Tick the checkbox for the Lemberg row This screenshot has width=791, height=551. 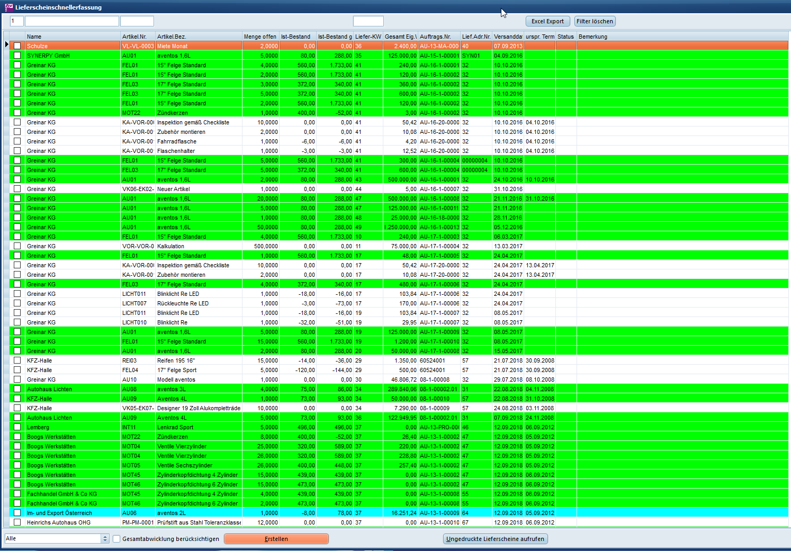click(17, 427)
